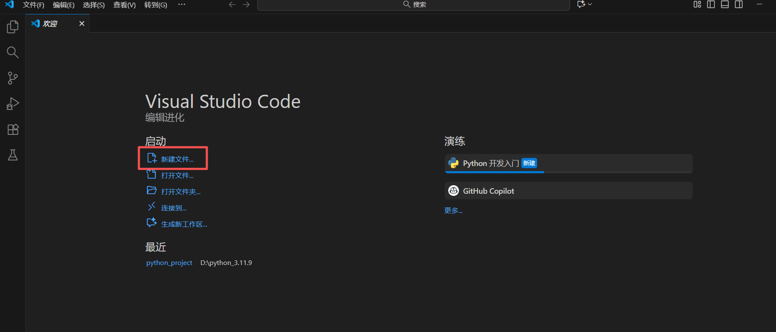Click the 打开文件夹... link

(x=180, y=192)
